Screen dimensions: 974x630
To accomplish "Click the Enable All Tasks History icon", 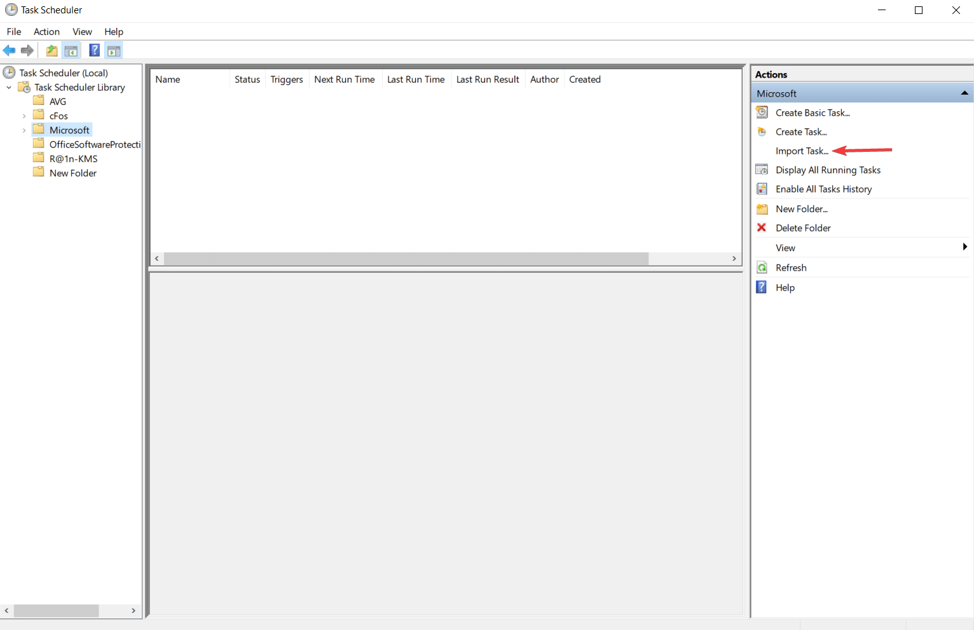I will pos(761,188).
